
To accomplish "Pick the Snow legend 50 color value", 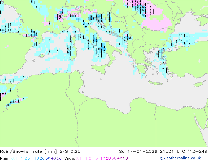I will point(126,158).
